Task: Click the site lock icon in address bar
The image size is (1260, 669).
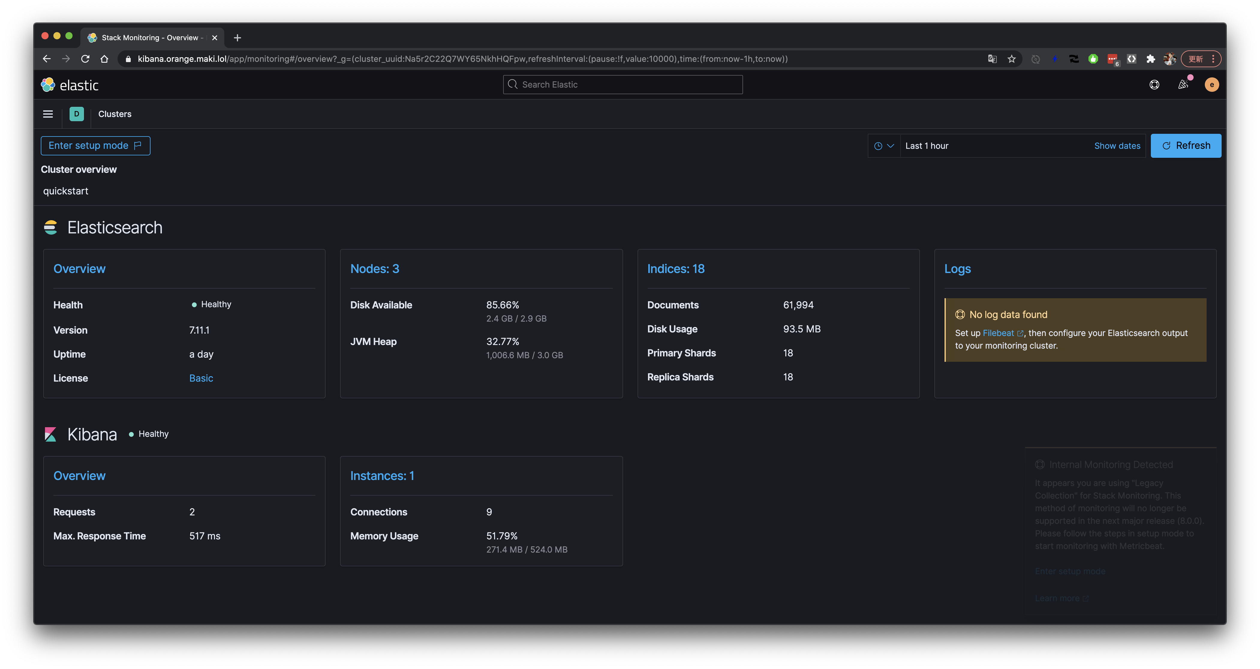Action: click(128, 59)
